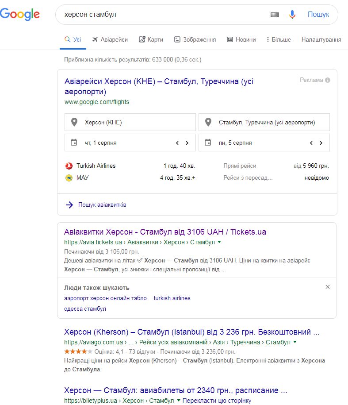
Task: Click the МАУ airline logo icon
Action: [69, 178]
